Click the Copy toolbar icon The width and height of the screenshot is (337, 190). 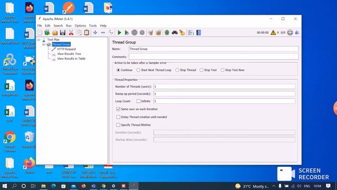[x=79, y=33]
